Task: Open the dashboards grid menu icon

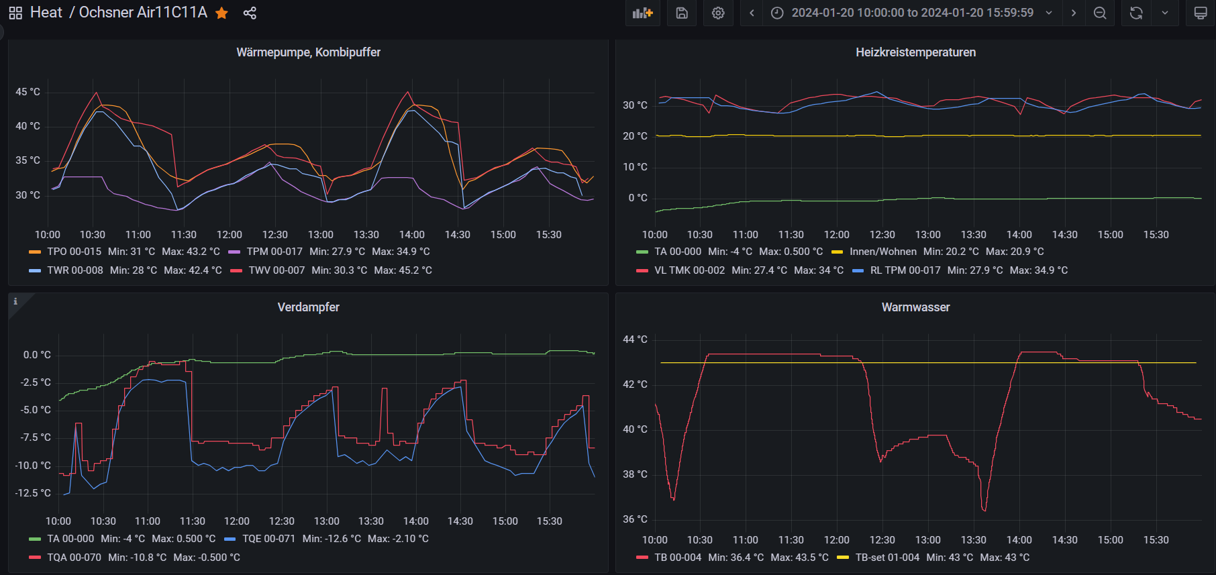Action: (15, 13)
